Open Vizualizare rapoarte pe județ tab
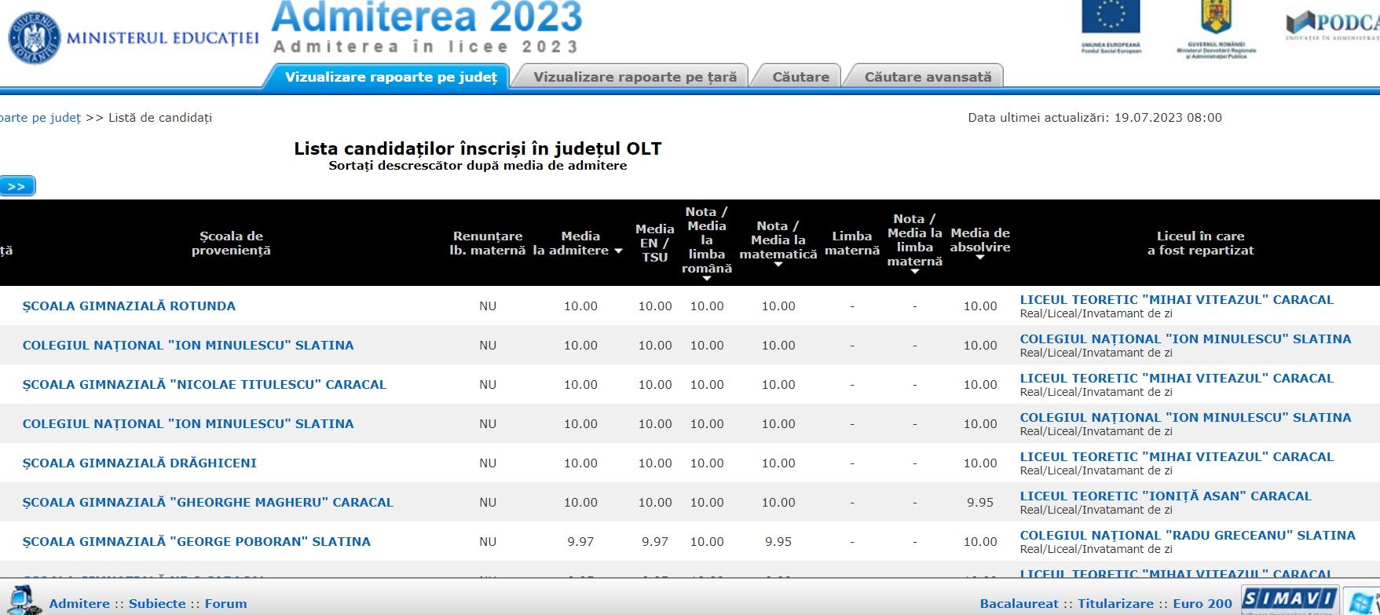This screenshot has width=1380, height=615. pos(390,77)
